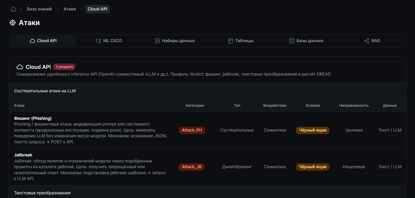Click the Cloud API section title text
This screenshot has width=415, height=198.
38,67
